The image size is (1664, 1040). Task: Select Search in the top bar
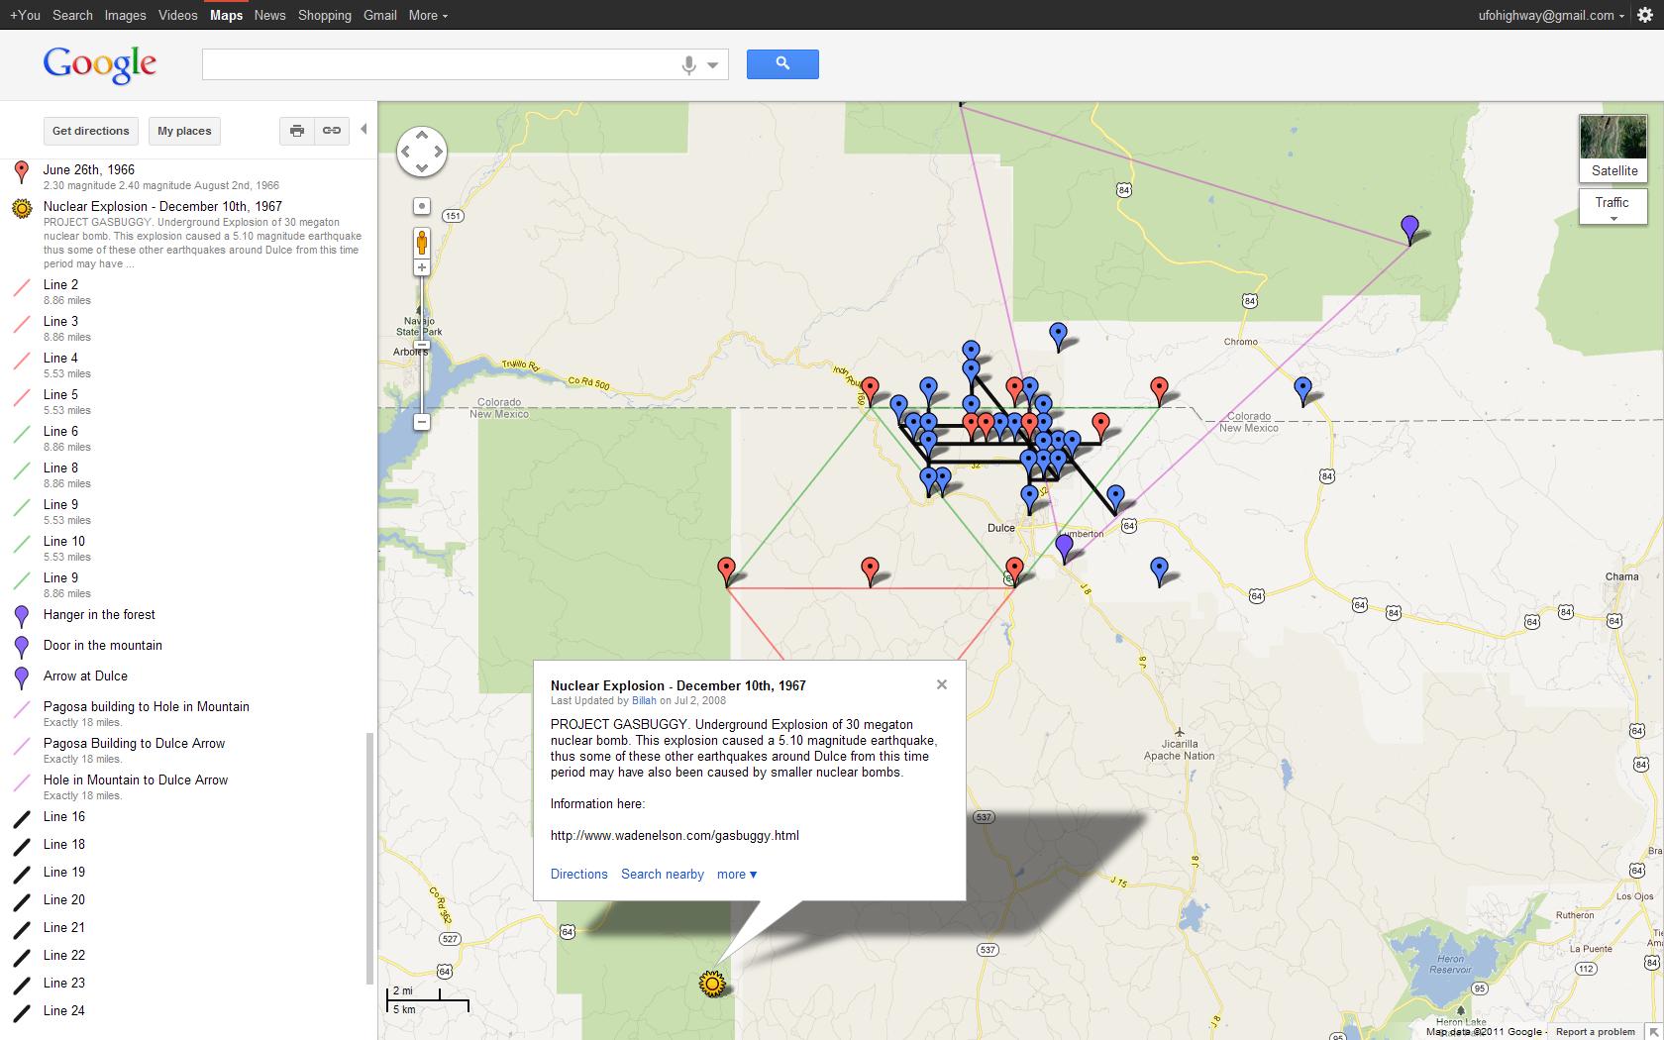pyautogui.click(x=72, y=15)
